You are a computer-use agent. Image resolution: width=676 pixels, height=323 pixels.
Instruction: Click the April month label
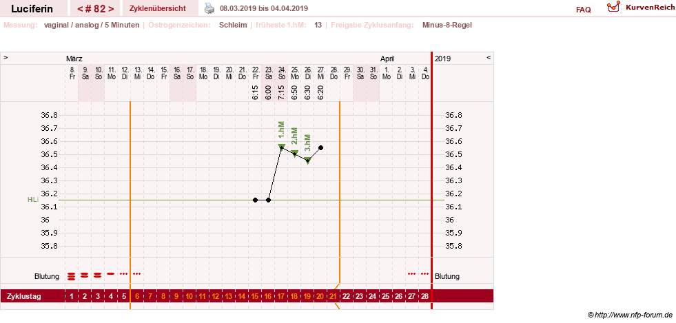(387, 58)
